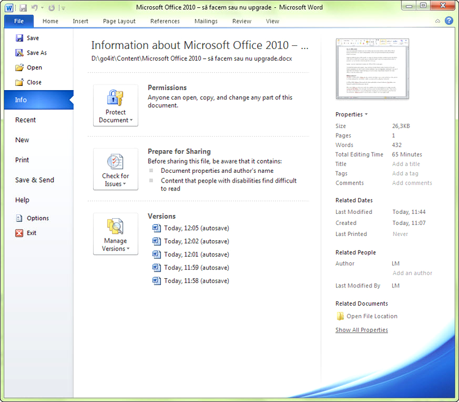Click the Undo icon in quick access toolbar
Image resolution: width=459 pixels, height=402 pixels.
coord(34,8)
